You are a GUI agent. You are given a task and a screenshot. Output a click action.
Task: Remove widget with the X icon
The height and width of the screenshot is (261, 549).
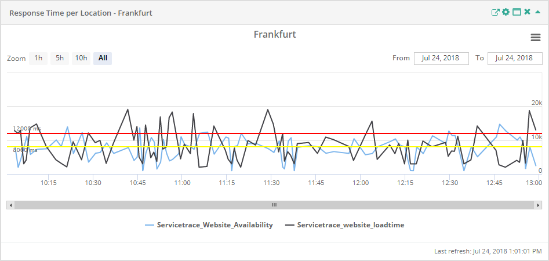528,12
